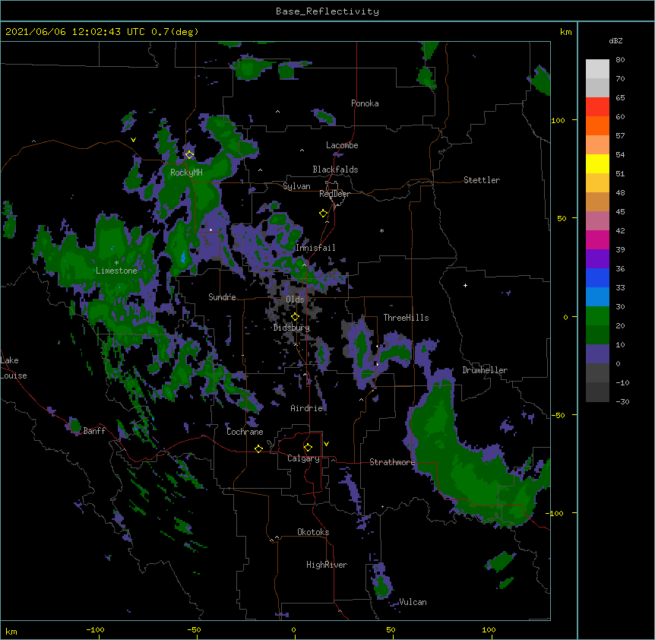Screen dimensions: 655x640
Task: Click the Banff town label
Action: pos(94,431)
